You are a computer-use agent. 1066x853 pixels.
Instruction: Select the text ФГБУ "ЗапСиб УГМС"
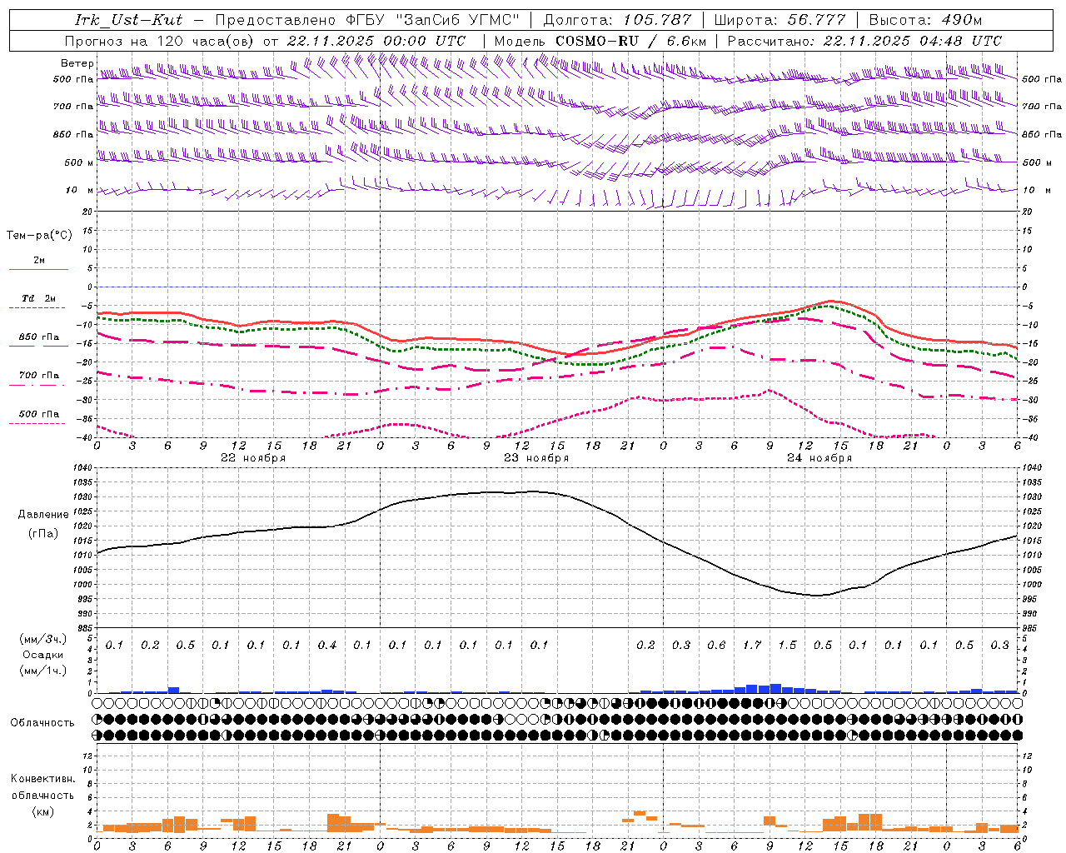pyautogui.click(x=432, y=20)
